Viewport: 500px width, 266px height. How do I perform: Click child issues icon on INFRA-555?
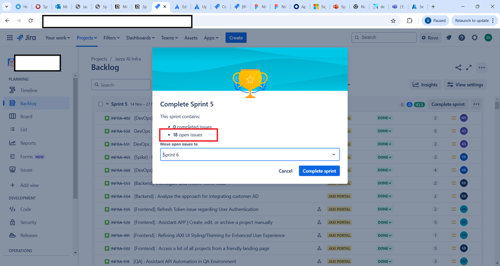[319, 209]
